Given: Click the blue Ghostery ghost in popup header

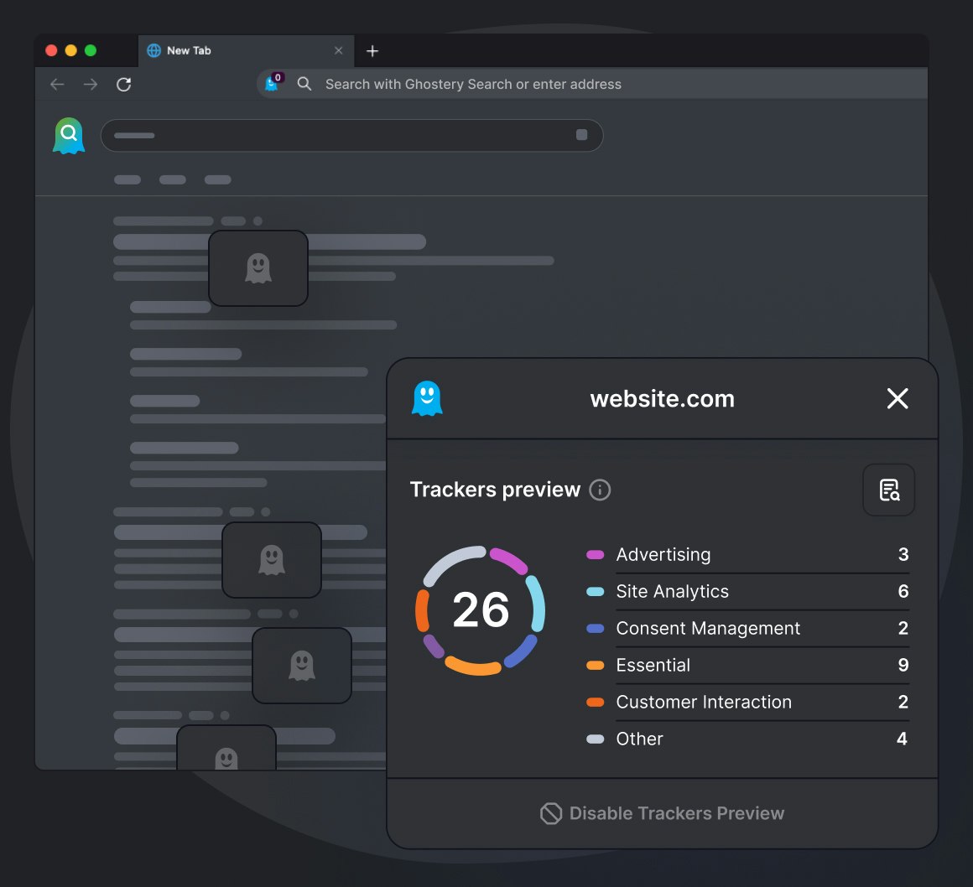Looking at the screenshot, I should pos(427,398).
